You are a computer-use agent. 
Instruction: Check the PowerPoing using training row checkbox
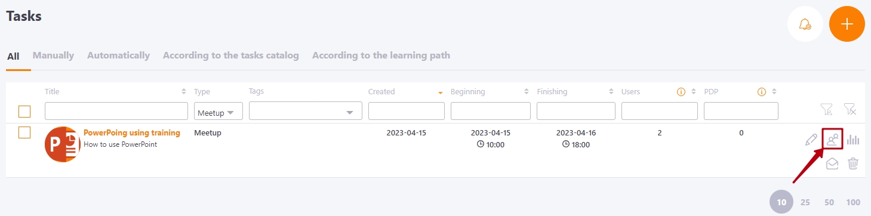[24, 132]
